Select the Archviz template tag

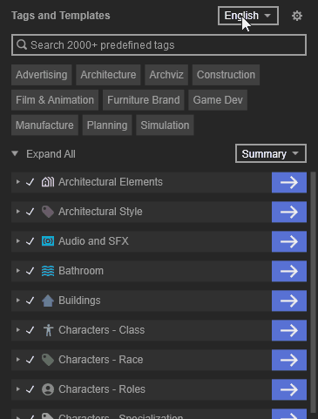point(166,75)
